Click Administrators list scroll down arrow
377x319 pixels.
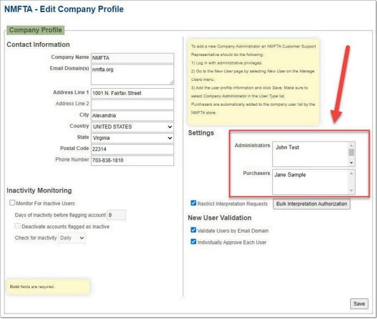click(351, 163)
